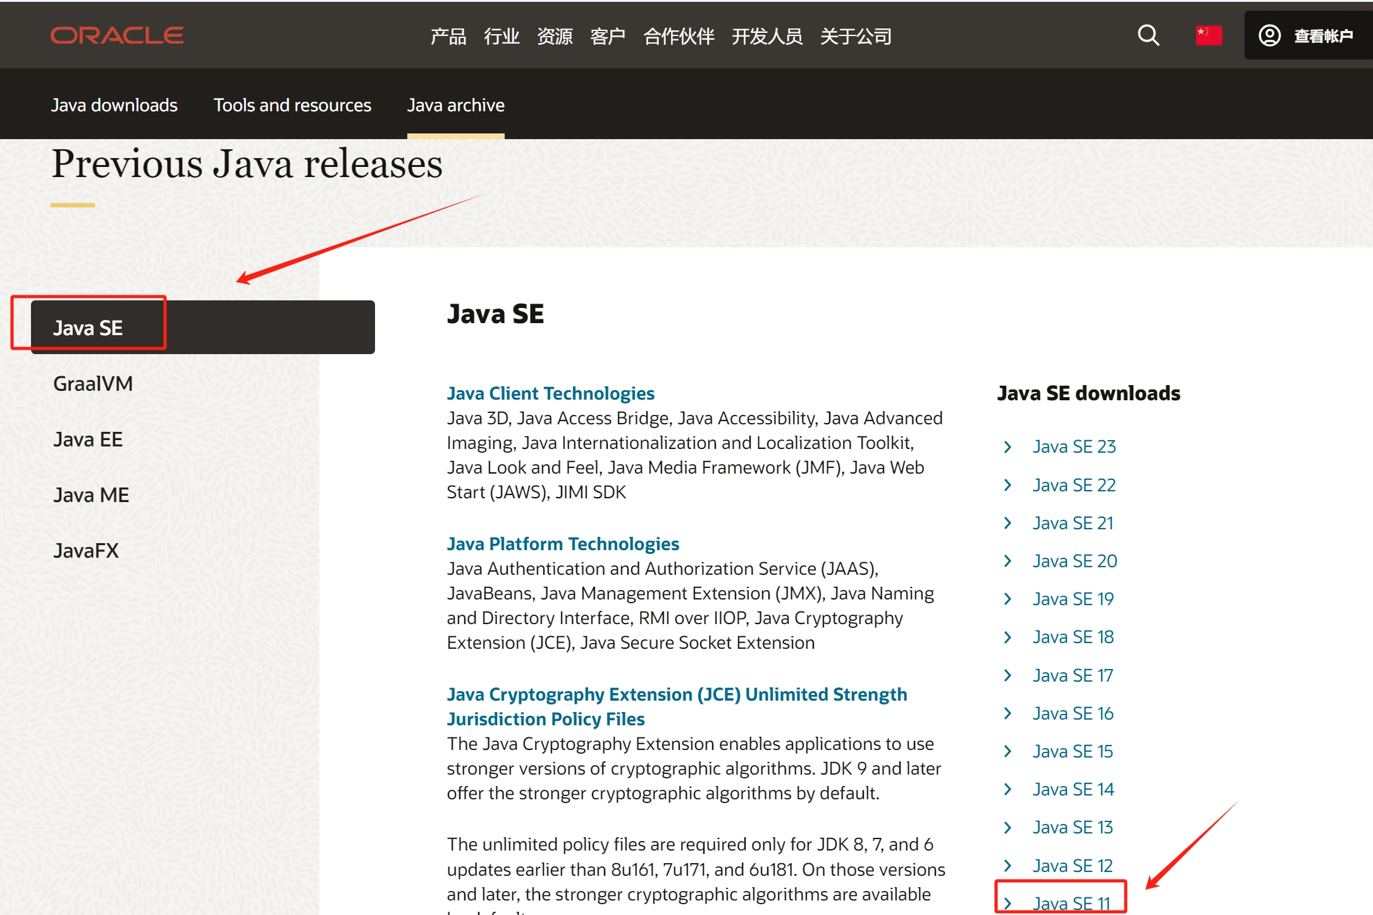Select Java SE in sidebar

click(203, 327)
